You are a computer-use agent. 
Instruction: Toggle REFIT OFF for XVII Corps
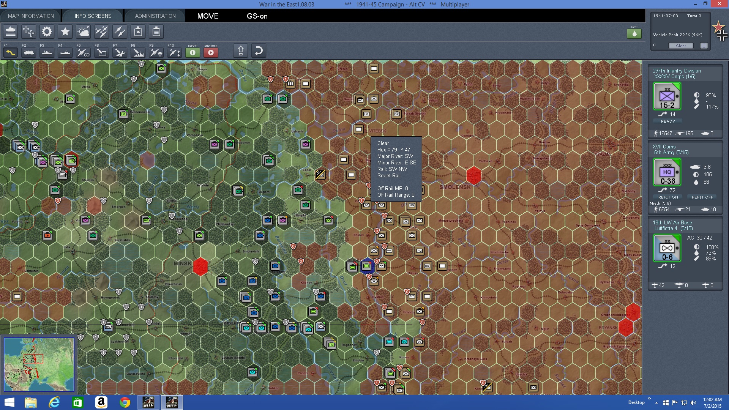click(x=702, y=197)
